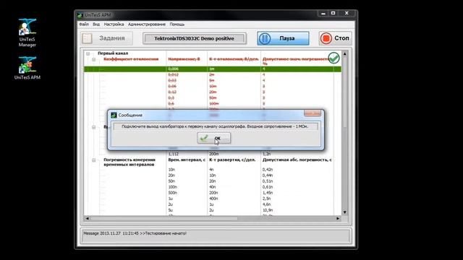The image size is (463, 260).
Task: Collapse the Первый канал tree node
Action: coord(88,53)
